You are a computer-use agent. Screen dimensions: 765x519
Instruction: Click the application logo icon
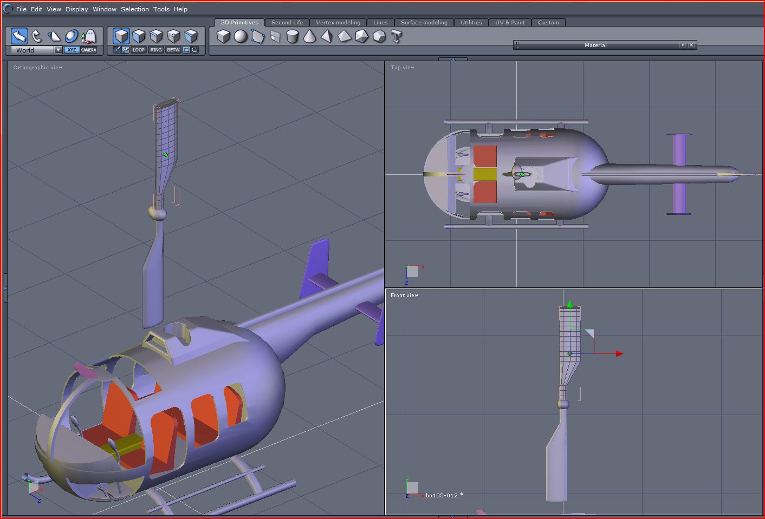pos(8,9)
